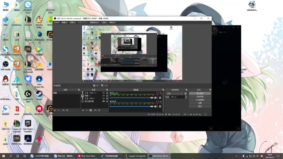Open the 视图(V) menu in OBS
This screenshot has height=159, width=283.
73,23
